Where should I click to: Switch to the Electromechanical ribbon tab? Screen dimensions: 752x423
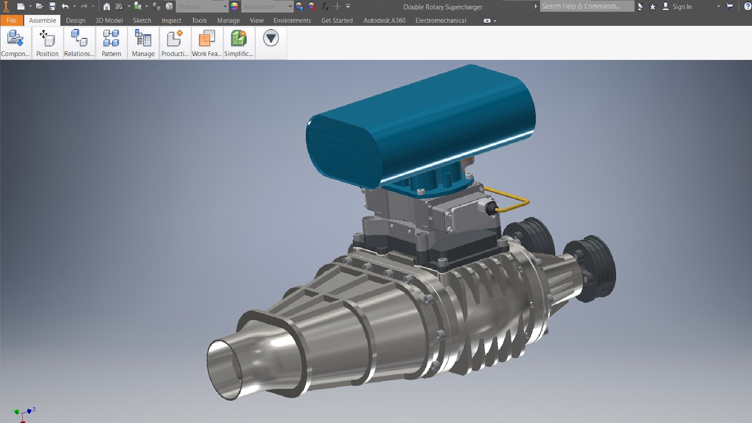pyautogui.click(x=441, y=20)
